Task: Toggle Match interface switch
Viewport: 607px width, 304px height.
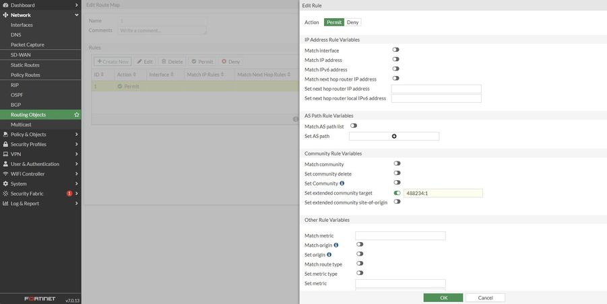Action: (395, 50)
